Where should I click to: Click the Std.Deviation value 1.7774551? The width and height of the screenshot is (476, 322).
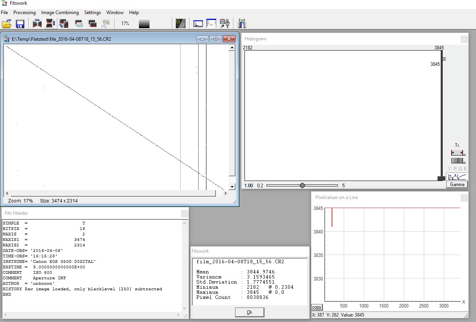pos(261,282)
